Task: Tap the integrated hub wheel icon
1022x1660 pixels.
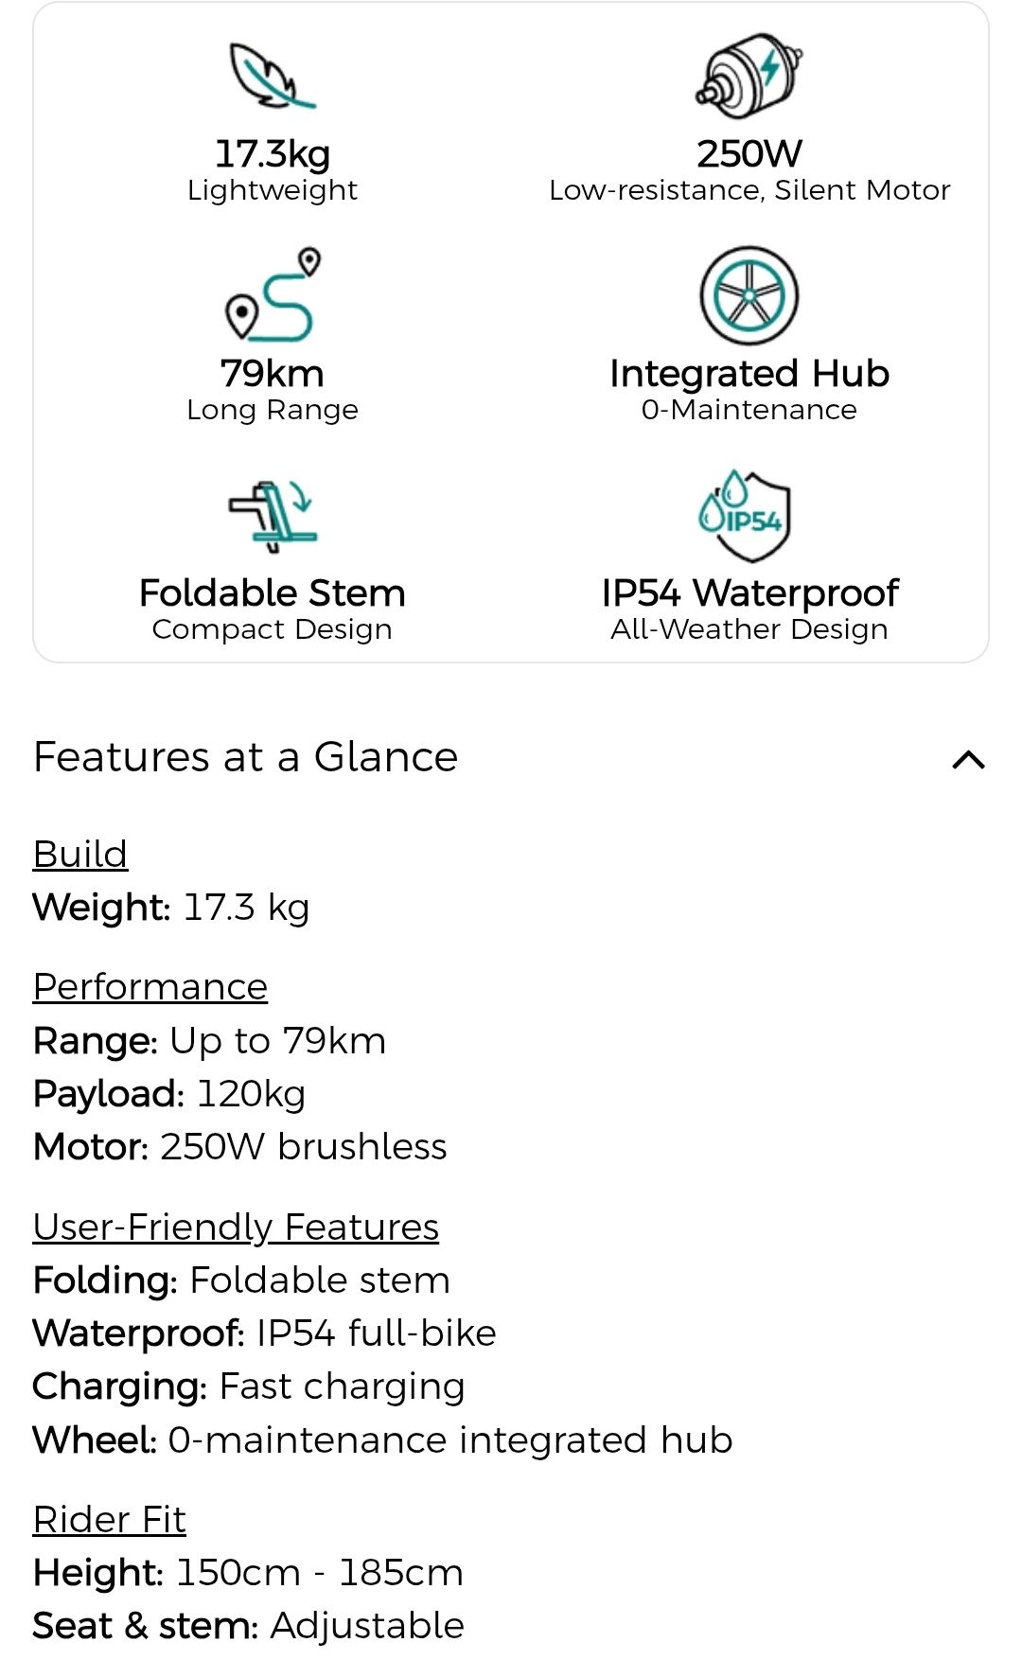Action: coord(749,295)
